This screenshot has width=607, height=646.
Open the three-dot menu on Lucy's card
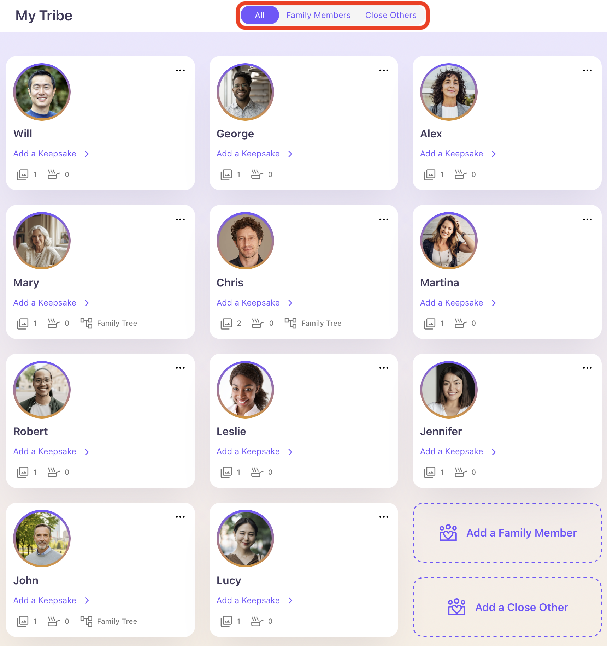(x=384, y=517)
